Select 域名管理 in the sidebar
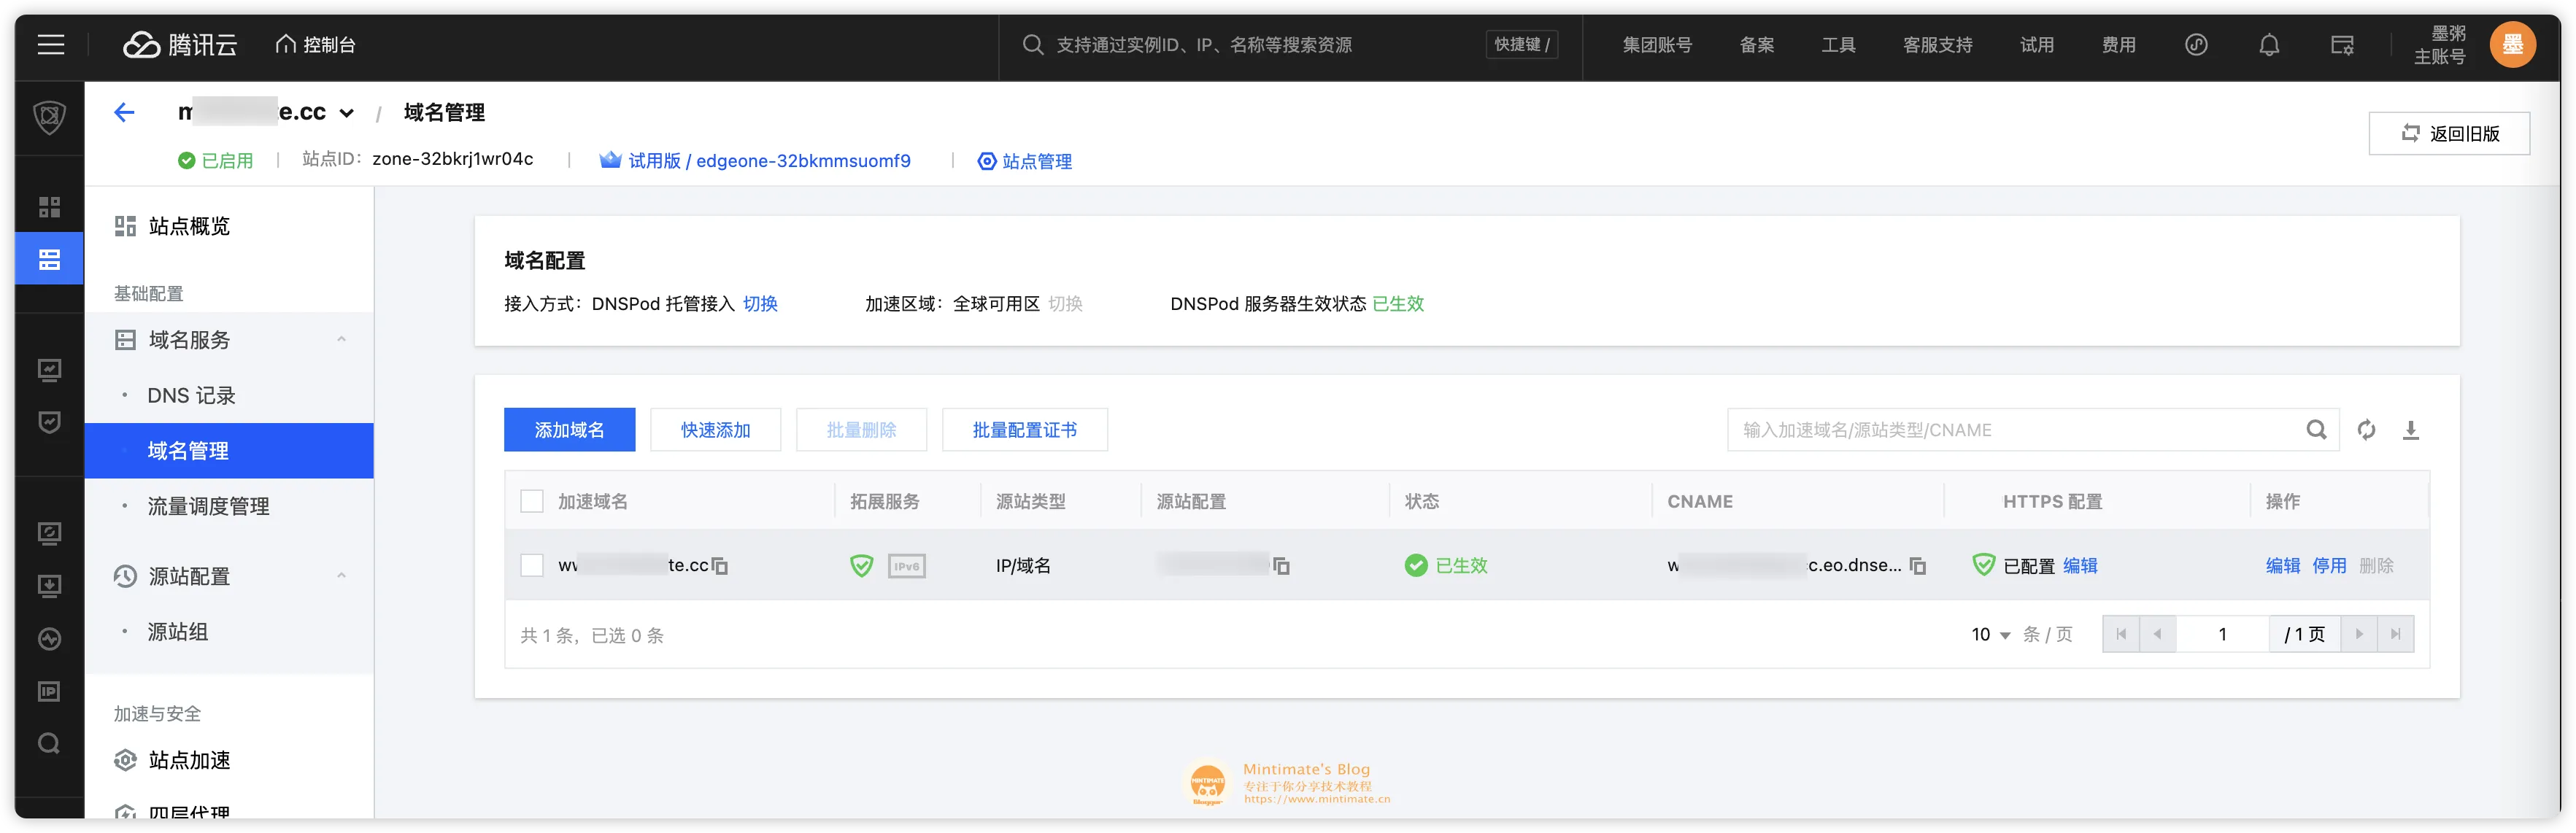Viewport: 2576px width, 833px height. coord(229,450)
